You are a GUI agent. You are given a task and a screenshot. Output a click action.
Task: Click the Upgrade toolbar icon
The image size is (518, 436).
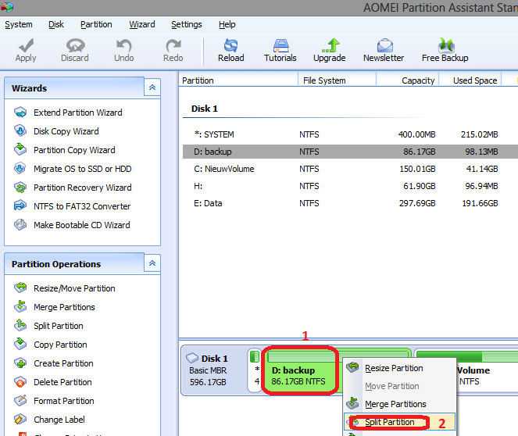(330, 45)
